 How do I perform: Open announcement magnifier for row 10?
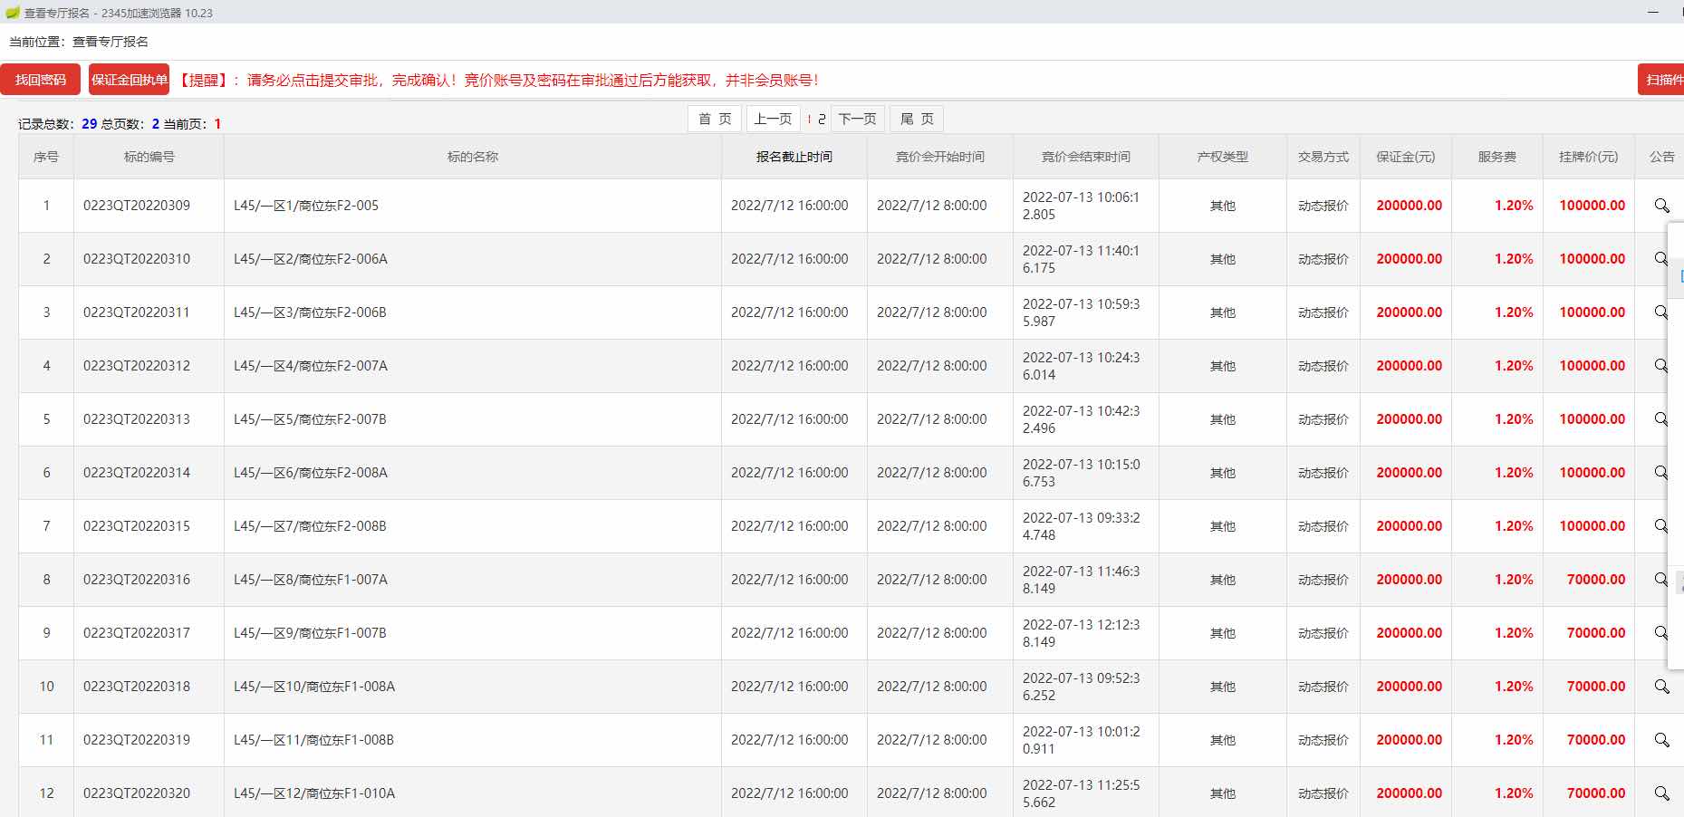point(1661,687)
